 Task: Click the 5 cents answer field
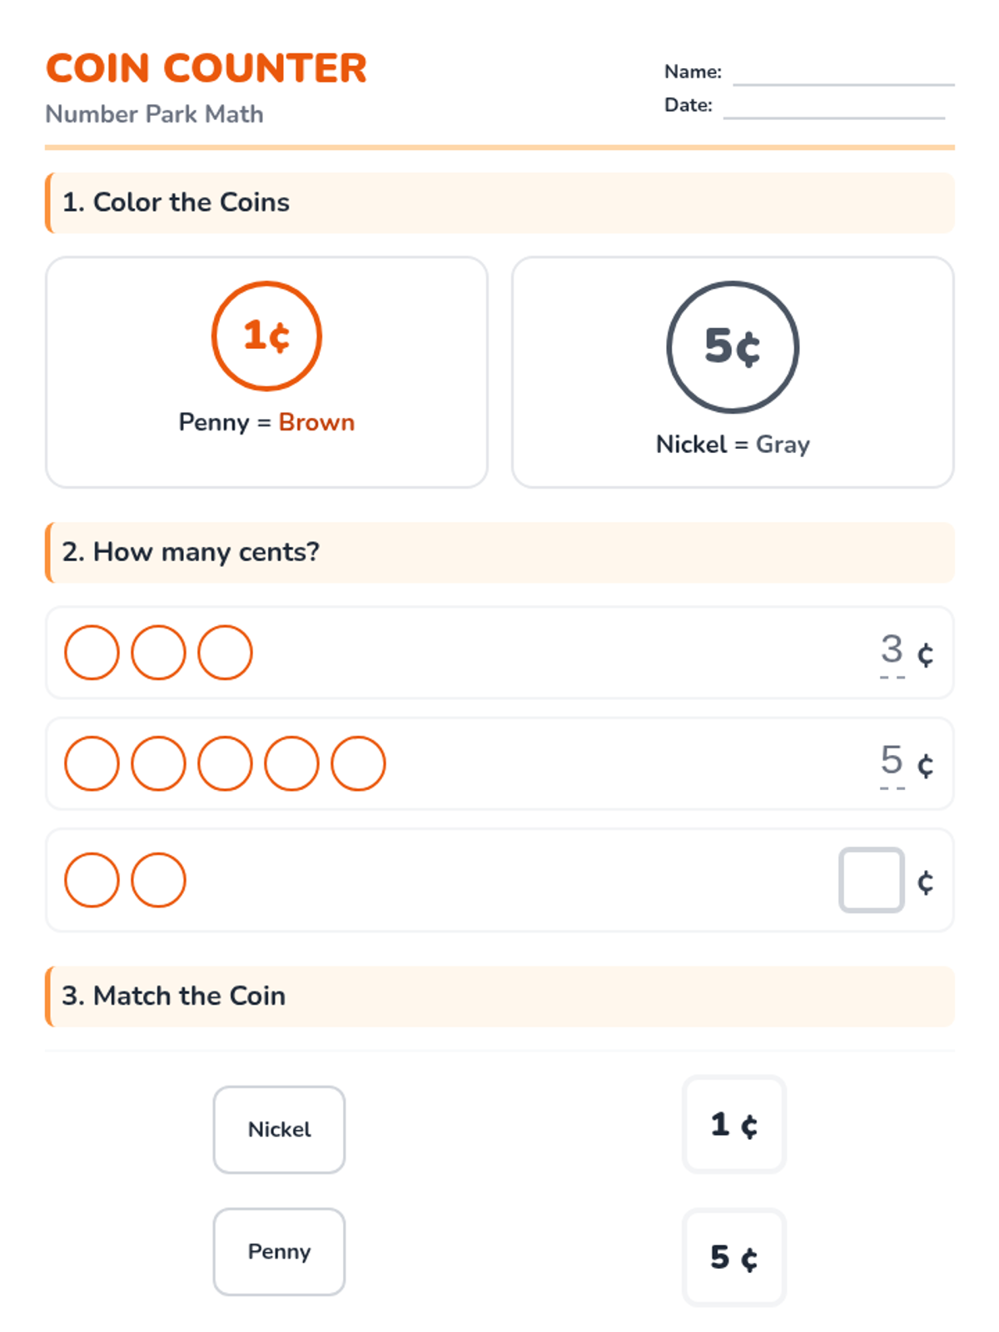point(892,762)
